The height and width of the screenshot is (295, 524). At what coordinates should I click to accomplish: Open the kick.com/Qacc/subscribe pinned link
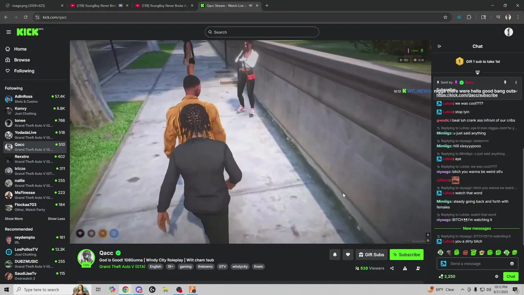(467, 95)
